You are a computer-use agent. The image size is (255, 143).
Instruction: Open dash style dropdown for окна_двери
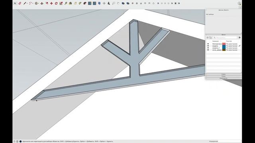232,50
